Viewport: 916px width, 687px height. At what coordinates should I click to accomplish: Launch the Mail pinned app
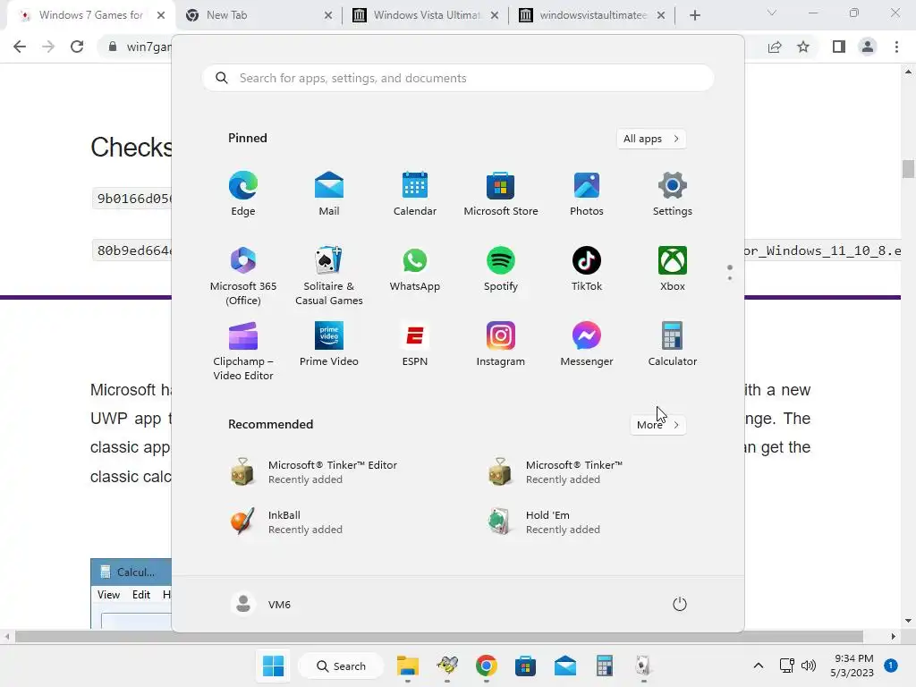click(329, 193)
